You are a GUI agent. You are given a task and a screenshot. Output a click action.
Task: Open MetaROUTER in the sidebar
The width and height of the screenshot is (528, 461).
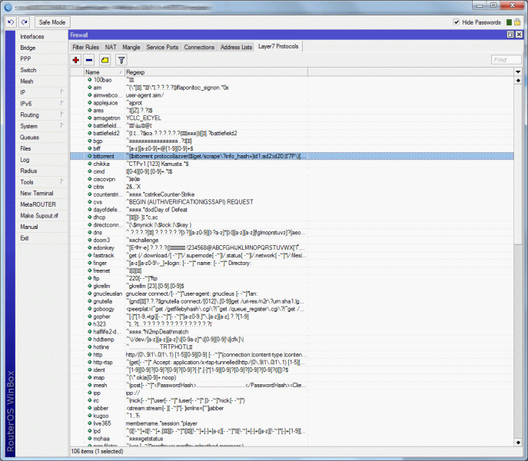(38, 204)
